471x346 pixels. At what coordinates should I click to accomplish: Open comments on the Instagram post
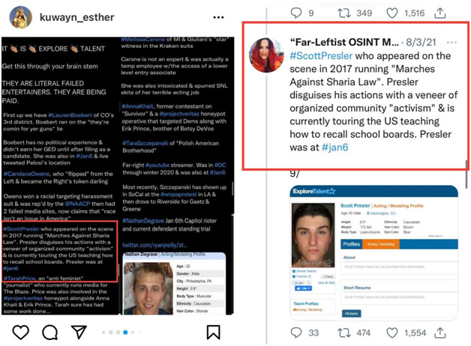(x=49, y=333)
